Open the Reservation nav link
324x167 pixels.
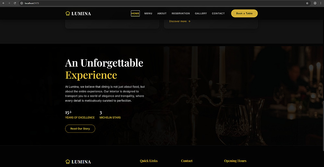180,13
